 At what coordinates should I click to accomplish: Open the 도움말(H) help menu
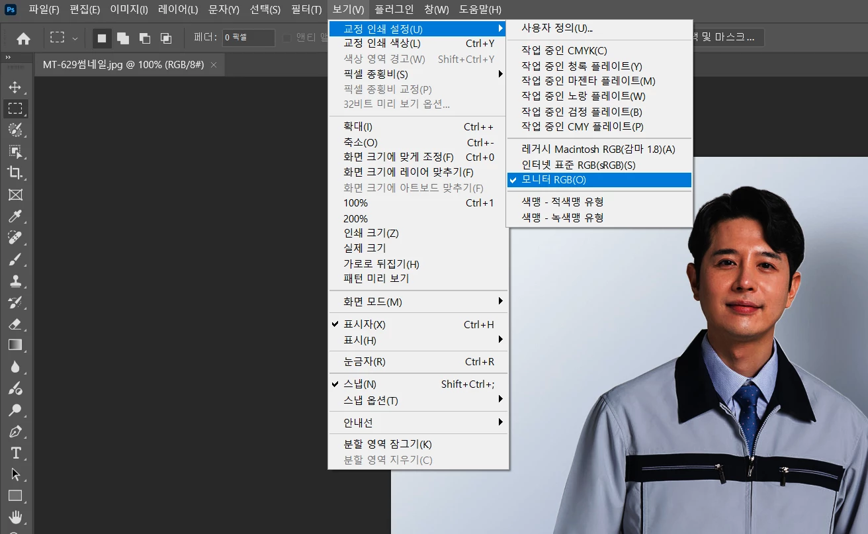point(480,9)
